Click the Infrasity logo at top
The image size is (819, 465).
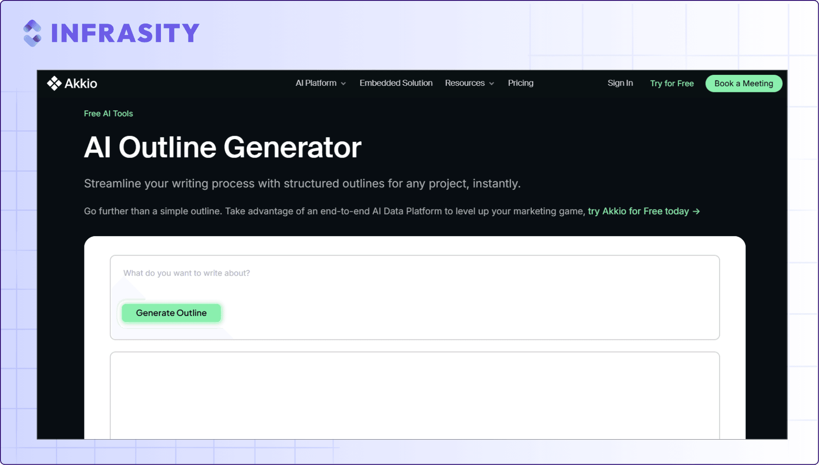coord(112,33)
